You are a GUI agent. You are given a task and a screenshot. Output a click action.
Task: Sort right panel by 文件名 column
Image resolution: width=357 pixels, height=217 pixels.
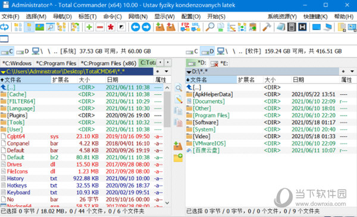tap(211, 79)
